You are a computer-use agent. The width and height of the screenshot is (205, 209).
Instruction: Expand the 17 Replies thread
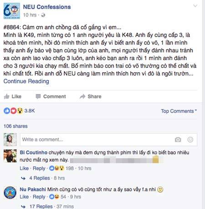pos(41,206)
